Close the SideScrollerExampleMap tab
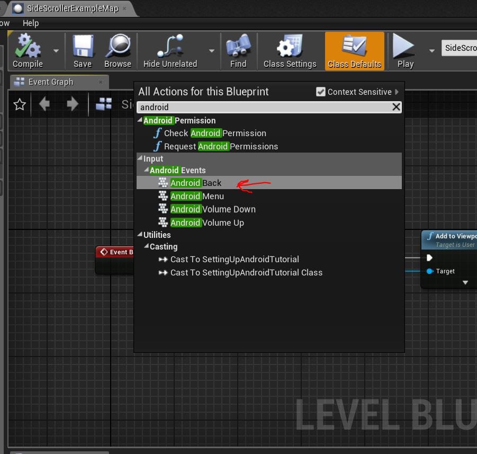The image size is (477, 454). pos(124,8)
